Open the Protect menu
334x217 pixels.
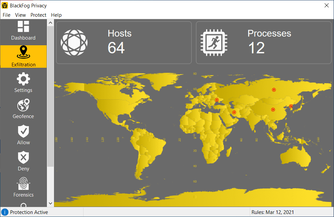click(x=38, y=15)
